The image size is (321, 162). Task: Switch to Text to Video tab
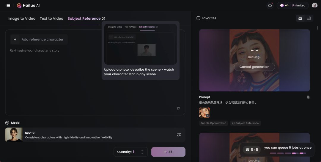52,18
